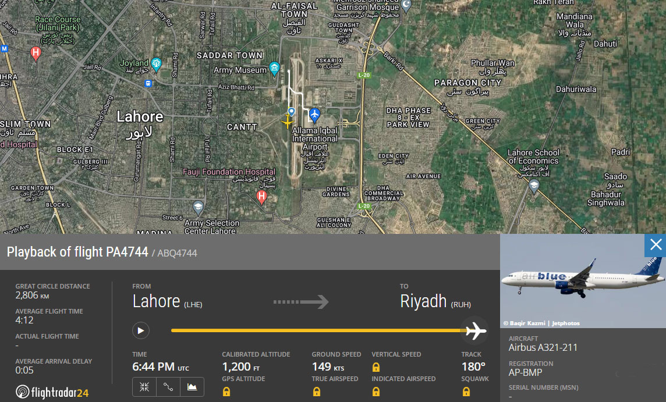
Task: Click the Allama Iqbal airport blue marker
Action: click(x=314, y=115)
